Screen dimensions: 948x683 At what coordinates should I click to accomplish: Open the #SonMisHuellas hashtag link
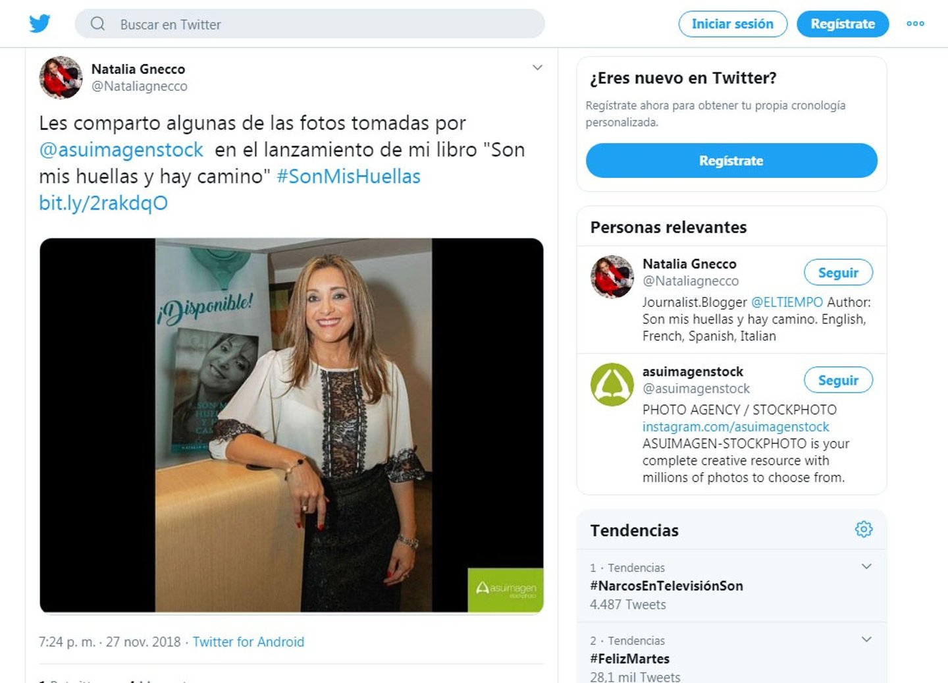(348, 177)
